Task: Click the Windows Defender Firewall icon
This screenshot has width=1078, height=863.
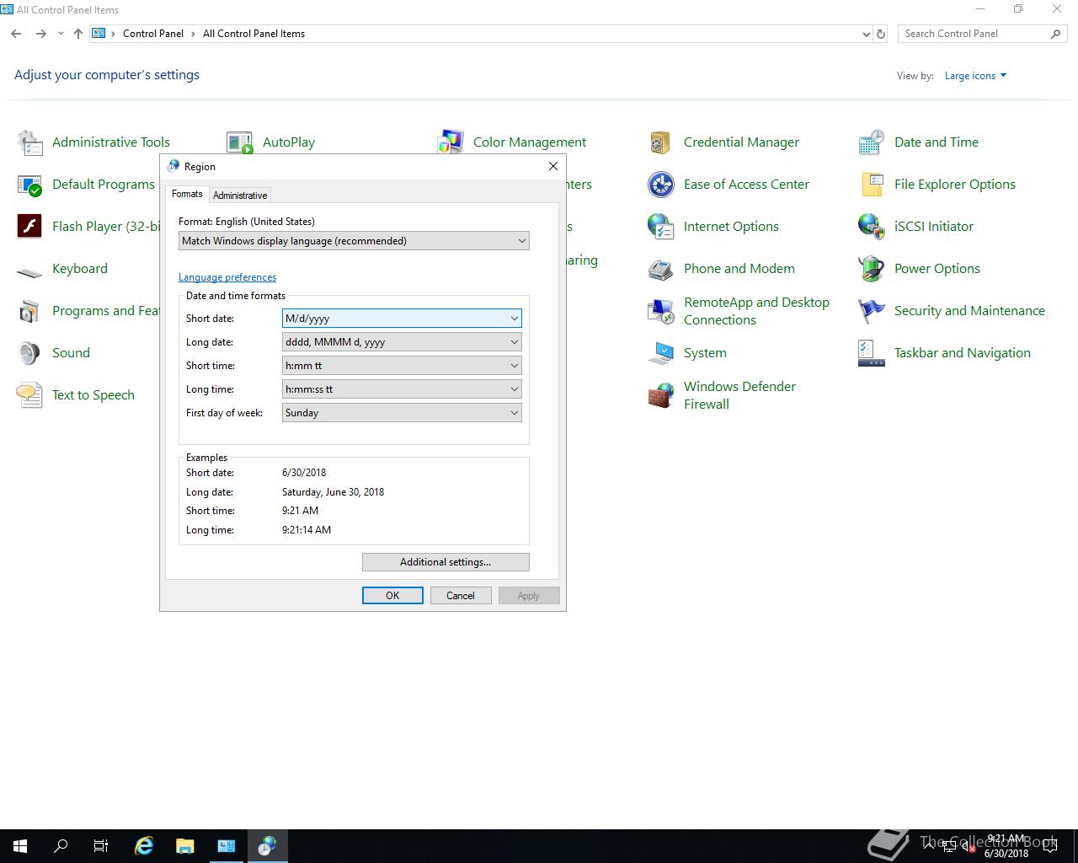Action: (x=660, y=395)
